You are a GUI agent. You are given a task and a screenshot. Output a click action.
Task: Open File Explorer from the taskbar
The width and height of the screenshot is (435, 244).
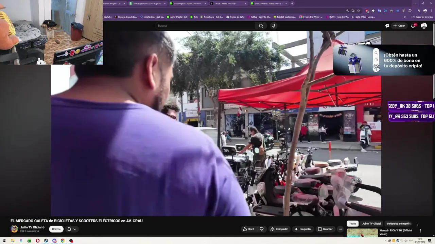[x=13, y=241]
